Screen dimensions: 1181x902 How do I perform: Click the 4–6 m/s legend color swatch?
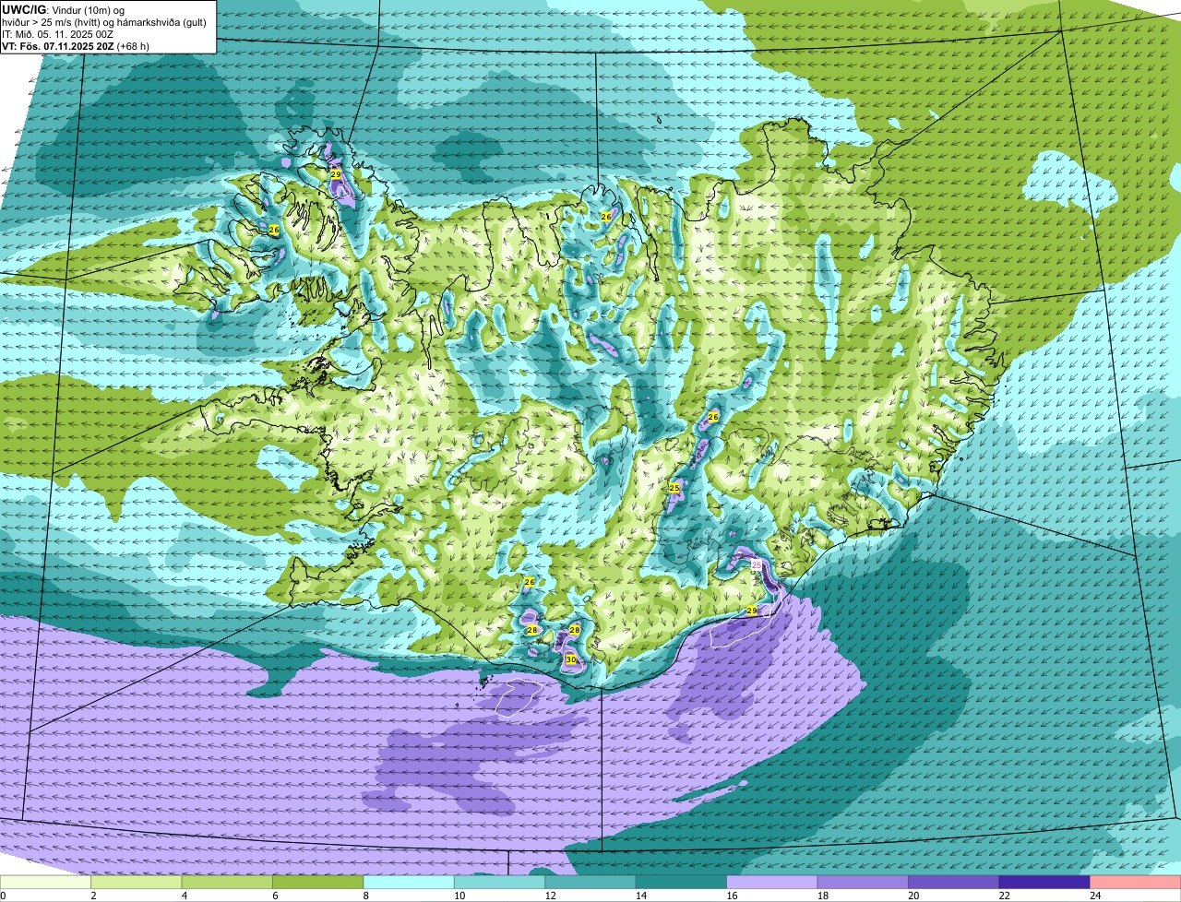click(228, 883)
